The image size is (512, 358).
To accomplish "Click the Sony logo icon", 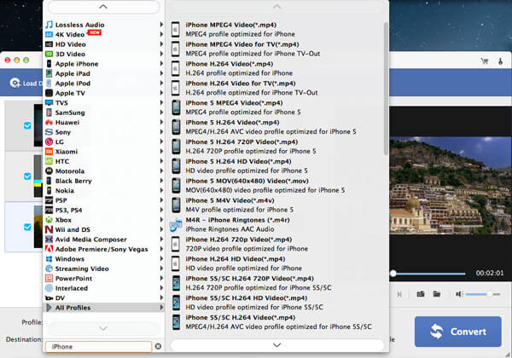I will click(49, 132).
